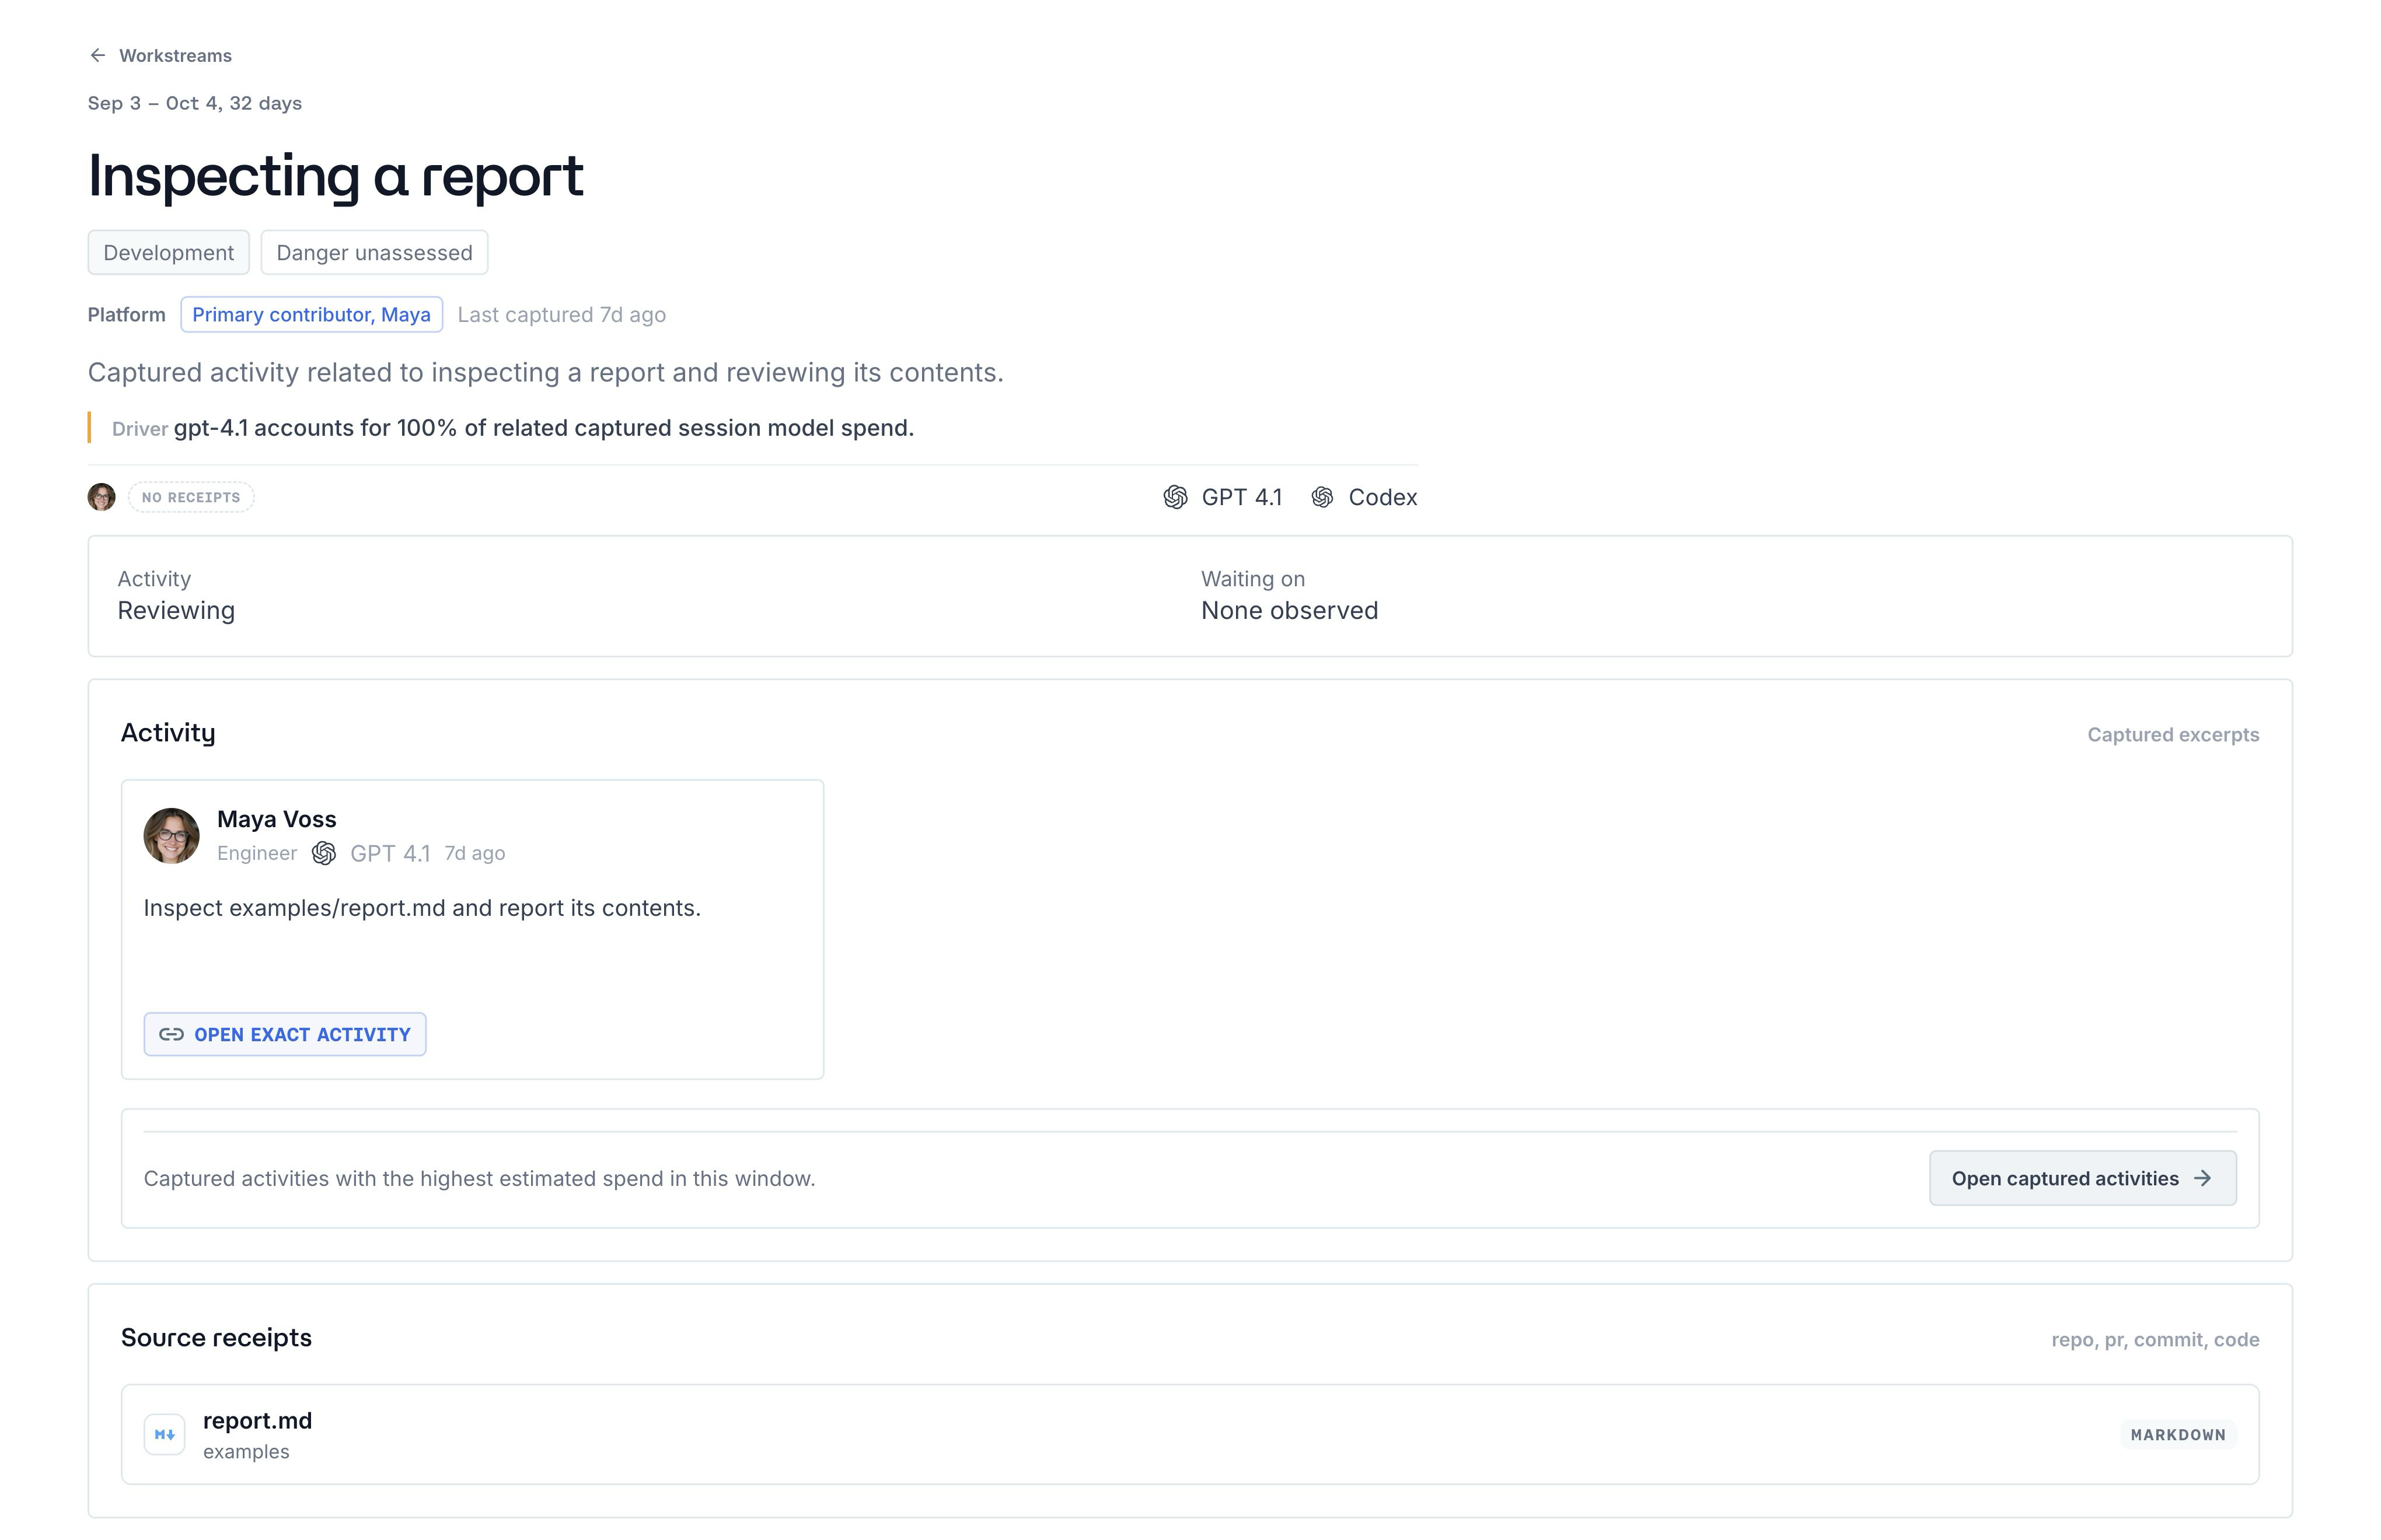Click the examples folder label under report.md
Screen dimensions: 2381x1540
(x=246, y=1452)
